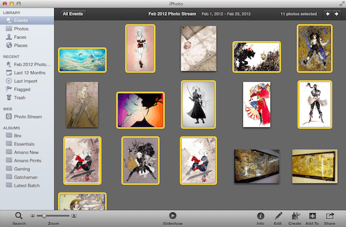Select the red robed figure thumbnail
Screen dimensions: 346x227
point(257,104)
